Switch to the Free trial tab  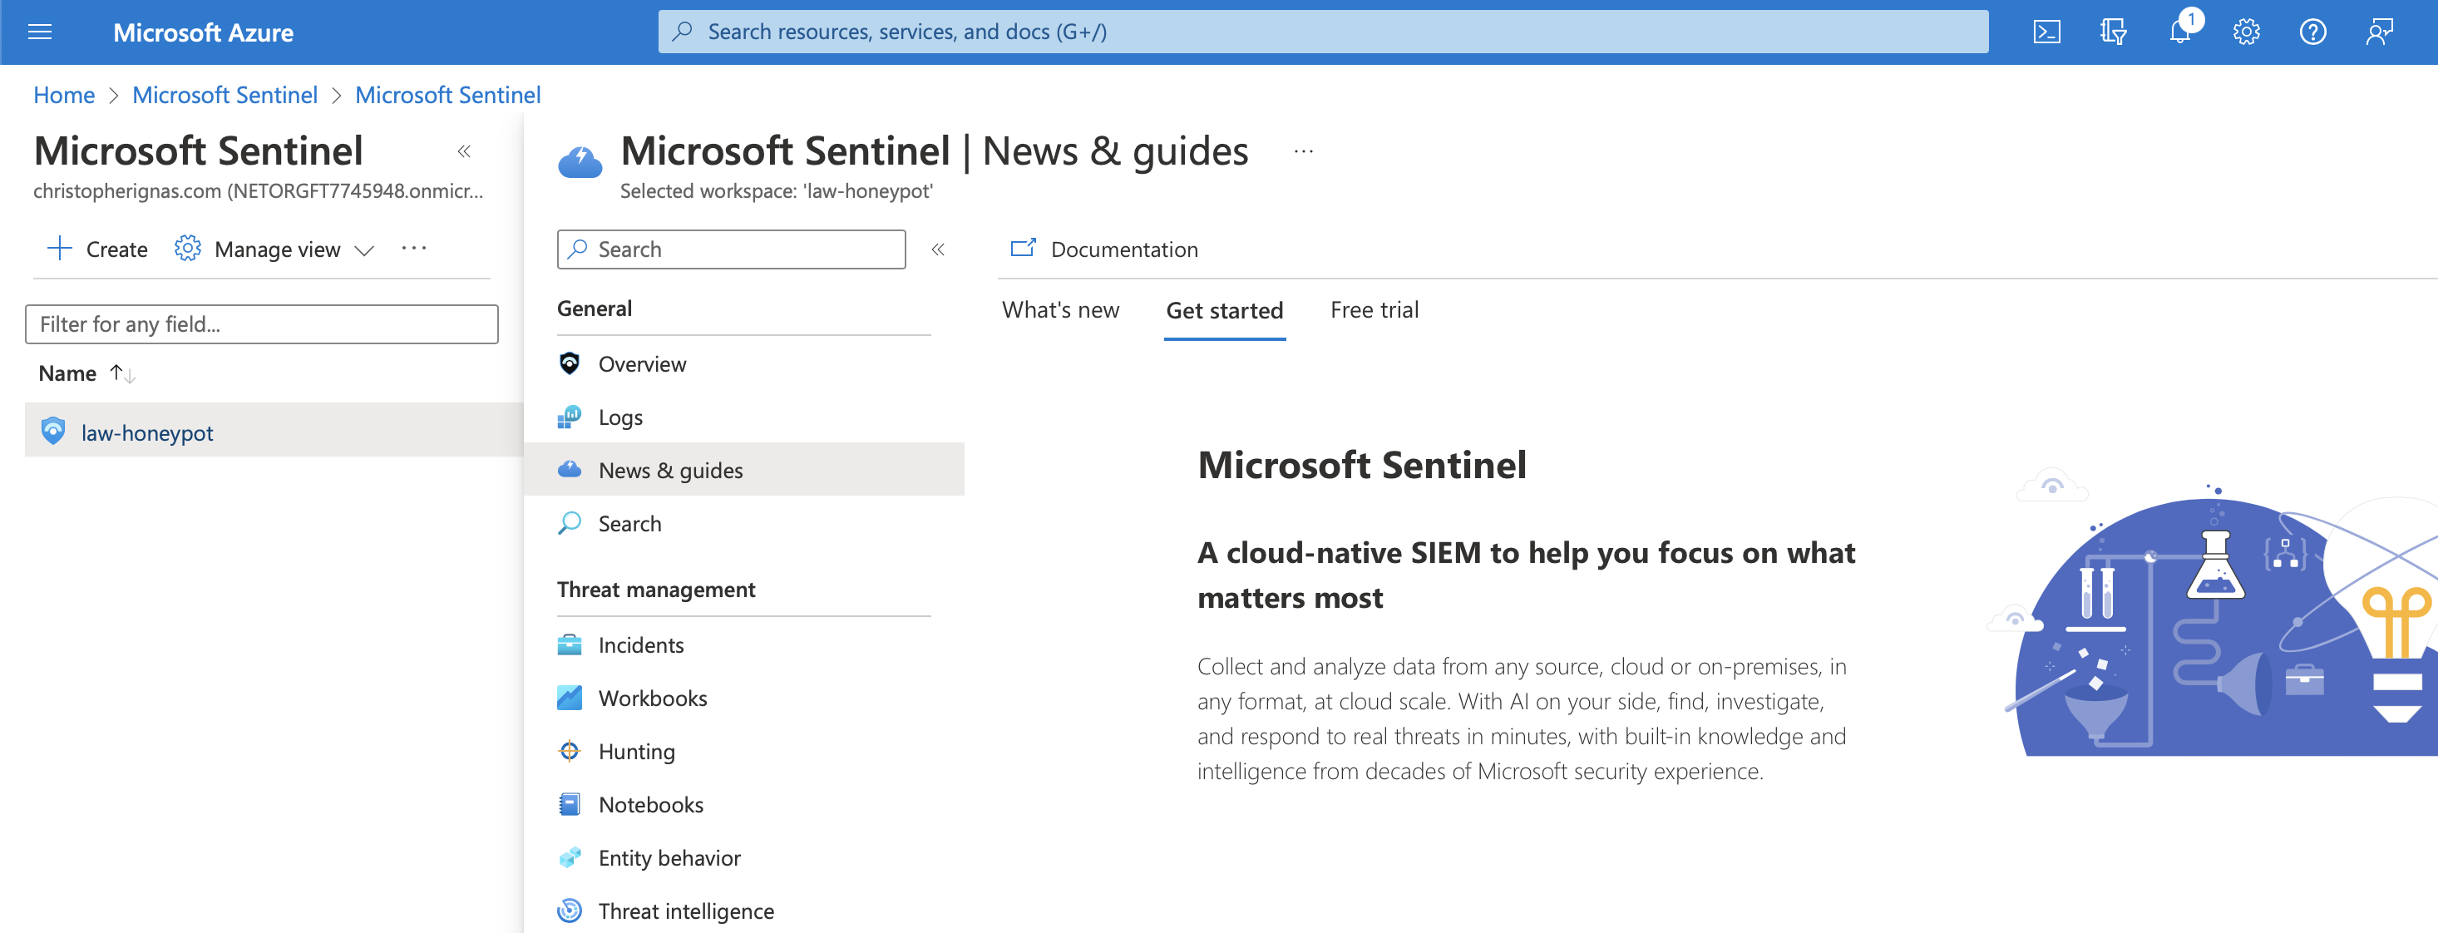click(1374, 309)
